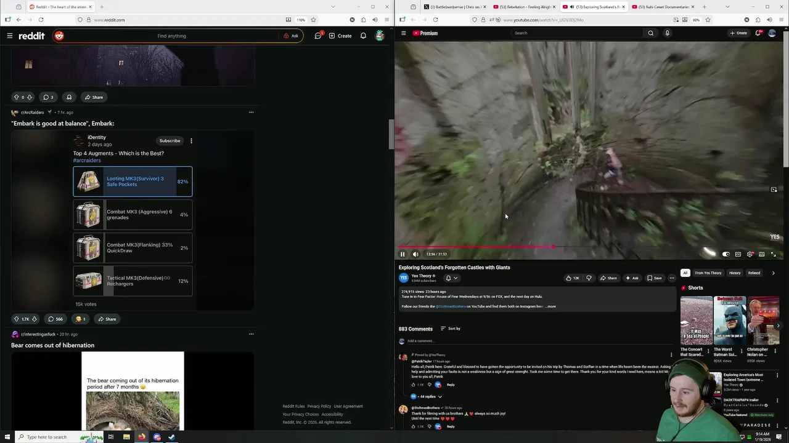Save the video to a playlist

(655, 278)
